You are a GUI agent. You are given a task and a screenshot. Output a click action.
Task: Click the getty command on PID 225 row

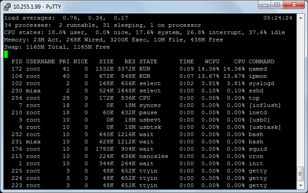(x=258, y=171)
